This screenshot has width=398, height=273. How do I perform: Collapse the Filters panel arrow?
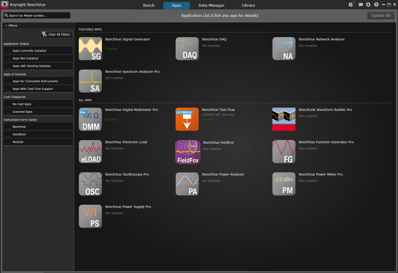pyautogui.click(x=6, y=26)
